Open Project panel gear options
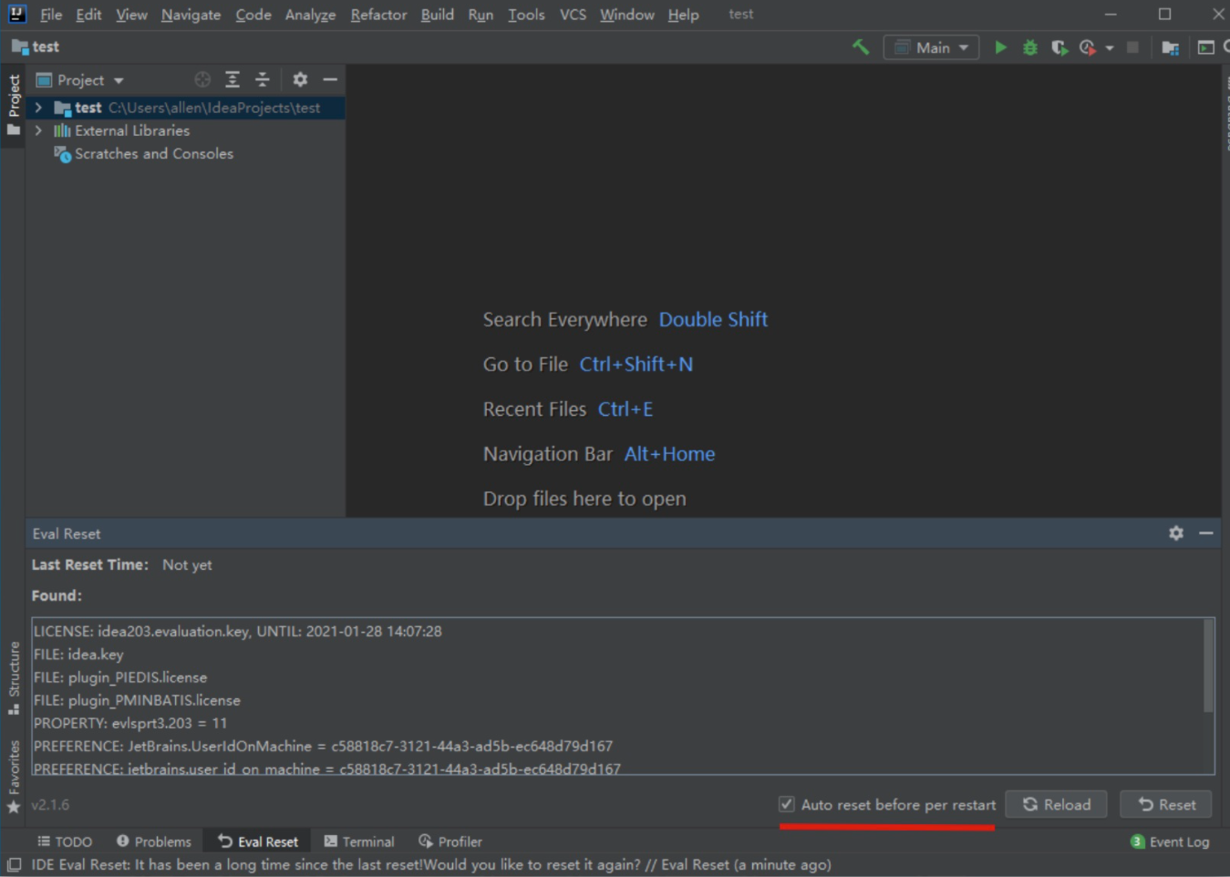1230x877 pixels. [x=300, y=79]
